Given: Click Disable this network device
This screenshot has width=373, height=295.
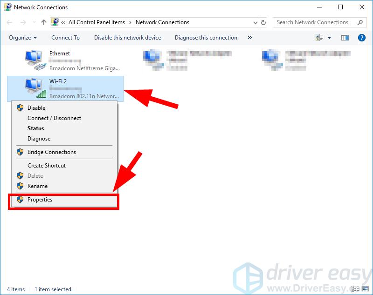Looking at the screenshot, I should (x=127, y=38).
